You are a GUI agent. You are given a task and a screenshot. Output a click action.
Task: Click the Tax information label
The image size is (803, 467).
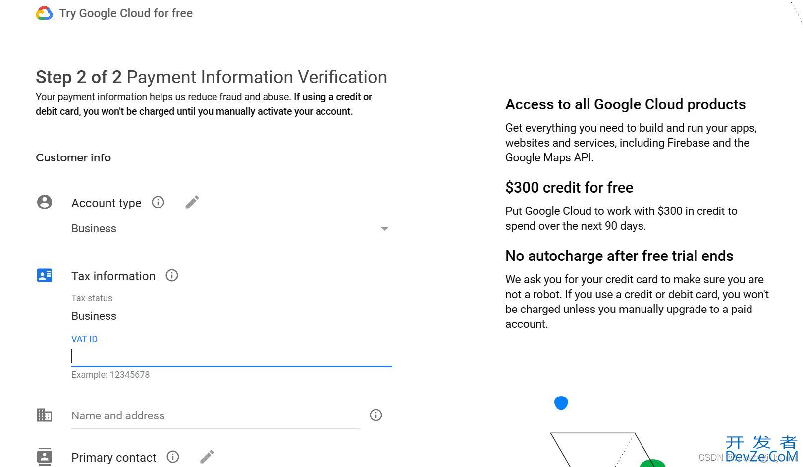113,276
